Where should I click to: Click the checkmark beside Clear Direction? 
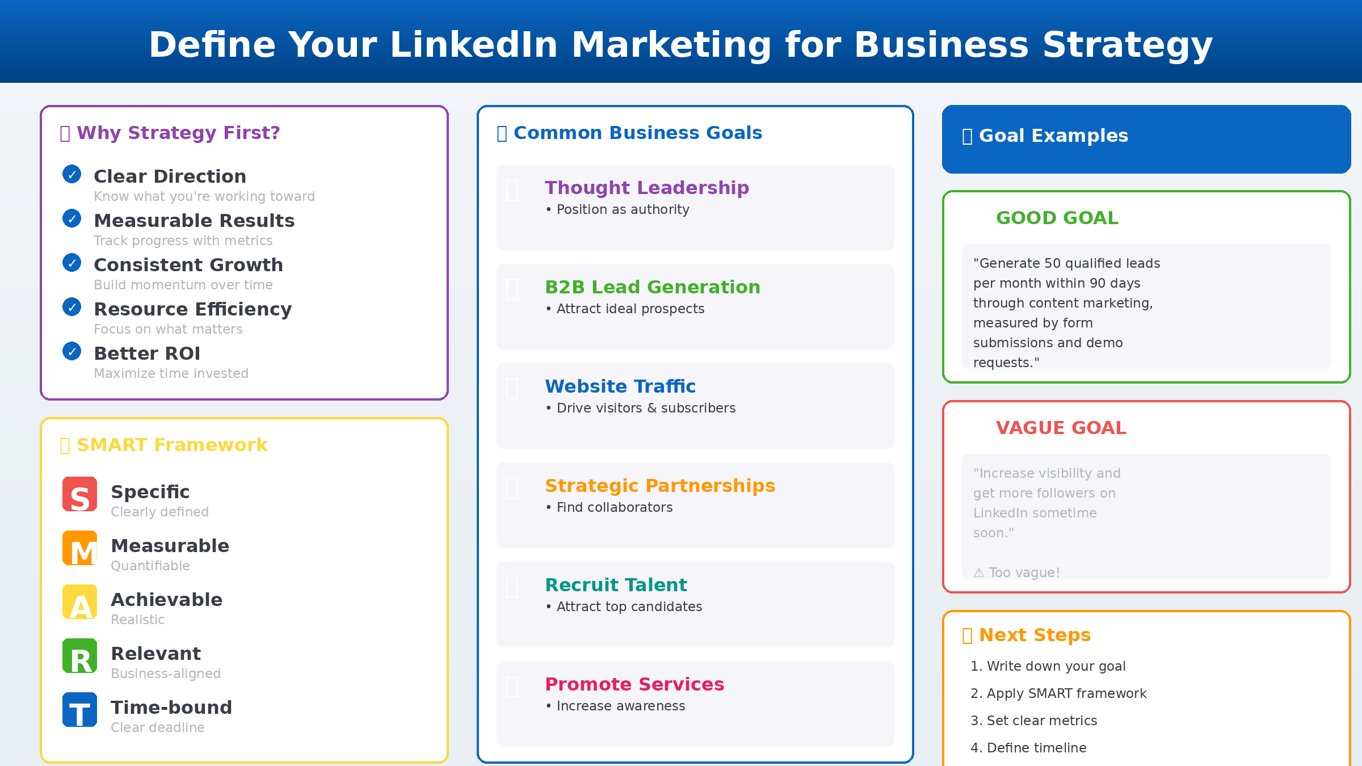point(72,174)
